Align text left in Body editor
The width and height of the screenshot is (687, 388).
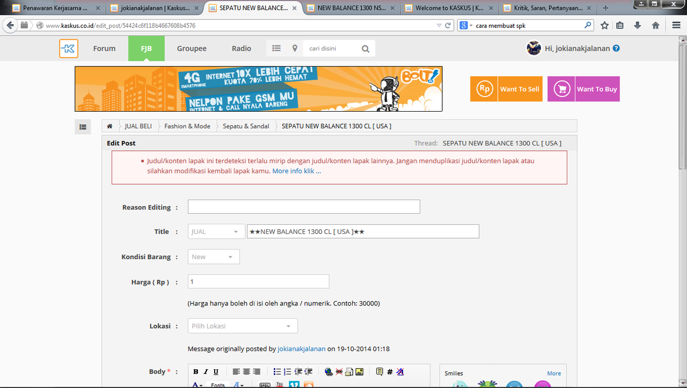pos(236,371)
